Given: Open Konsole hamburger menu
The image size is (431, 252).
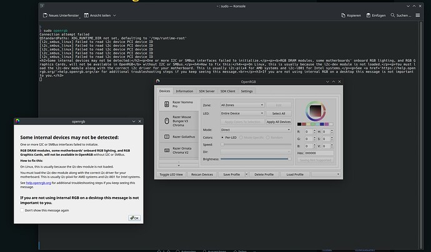Looking at the screenshot, I should [x=418, y=16].
